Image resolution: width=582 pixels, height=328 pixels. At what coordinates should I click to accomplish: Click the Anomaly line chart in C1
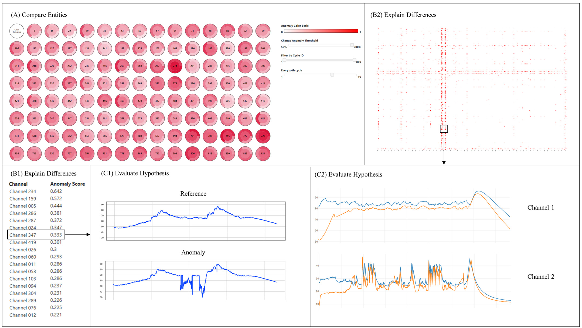click(x=195, y=280)
